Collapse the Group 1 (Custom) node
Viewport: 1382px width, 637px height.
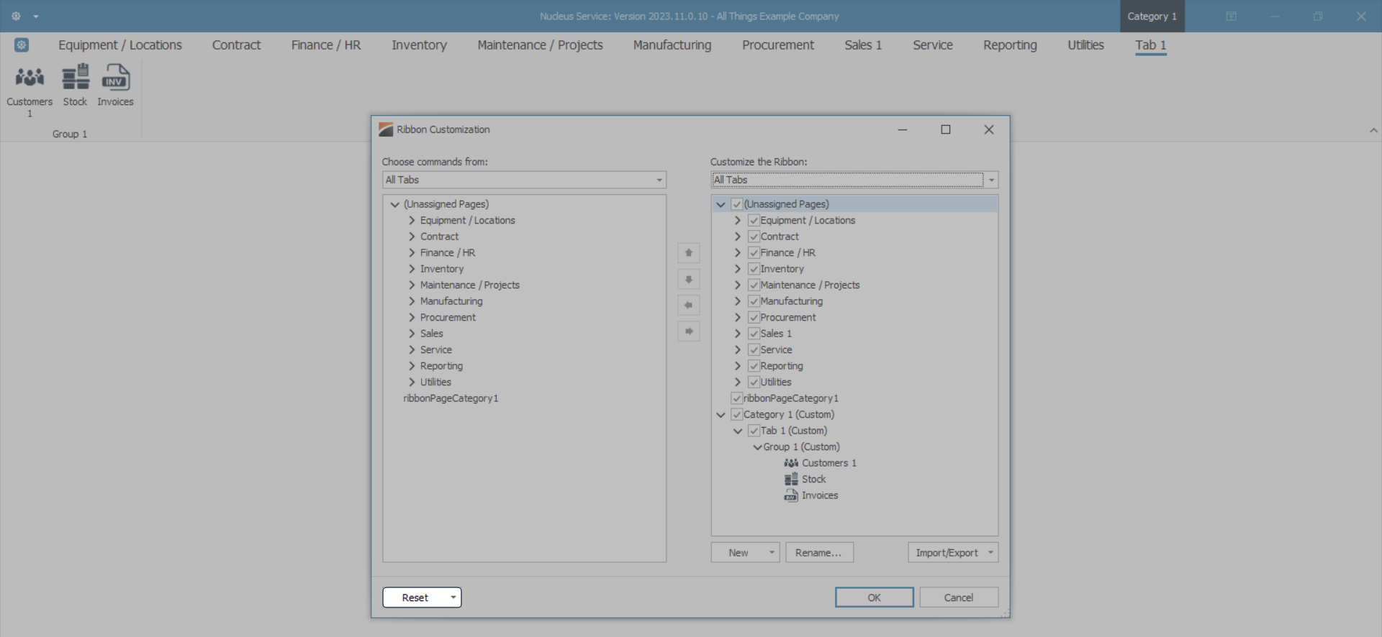point(757,447)
